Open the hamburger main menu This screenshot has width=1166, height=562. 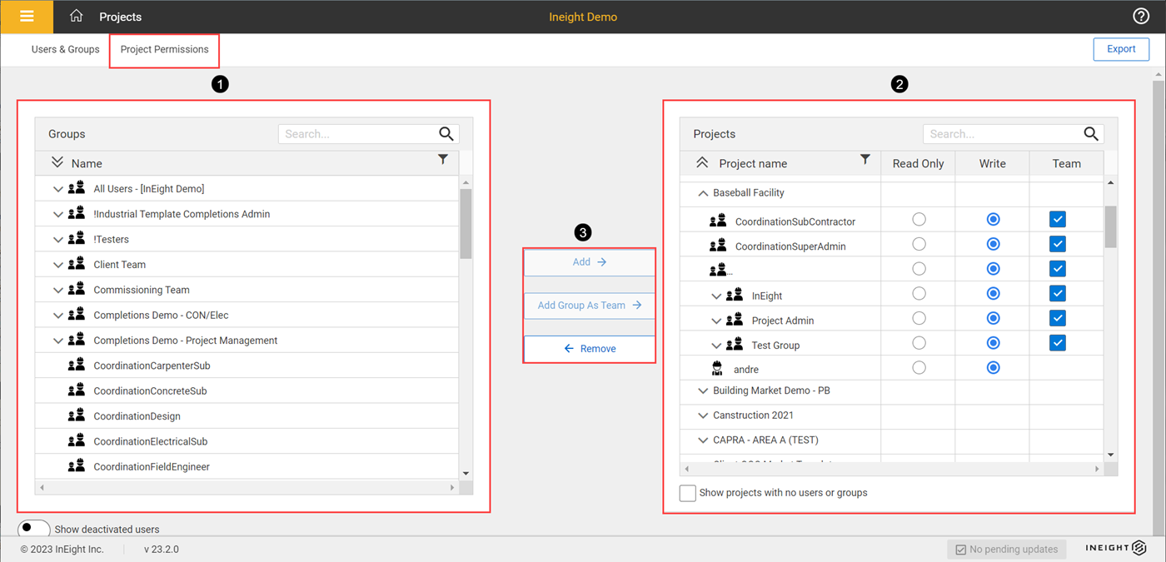(27, 17)
